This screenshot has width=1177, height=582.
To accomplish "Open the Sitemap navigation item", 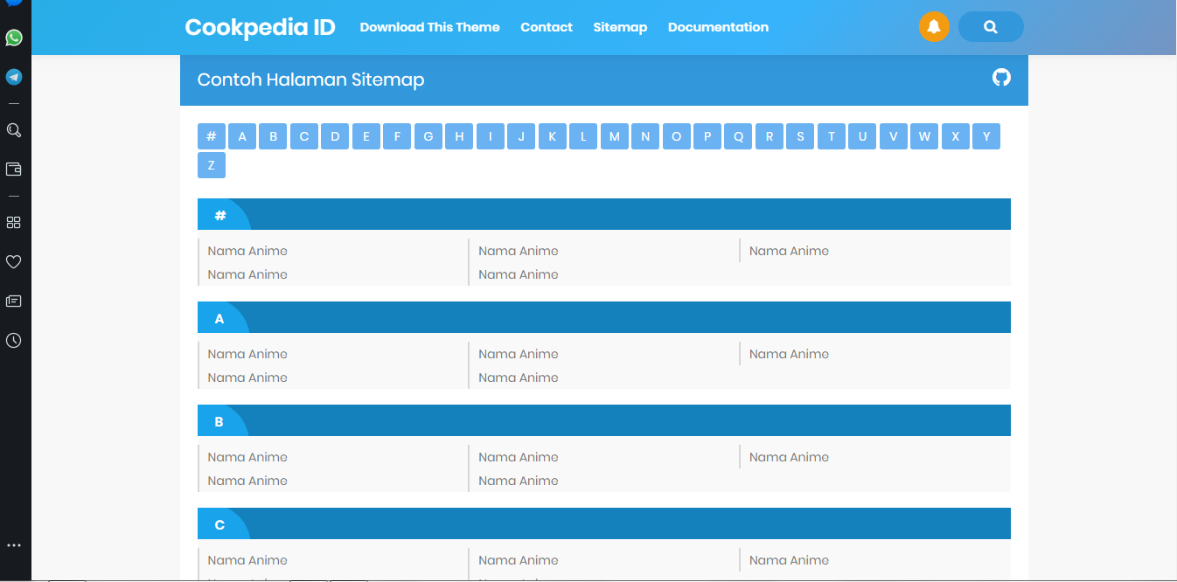I will tap(620, 27).
